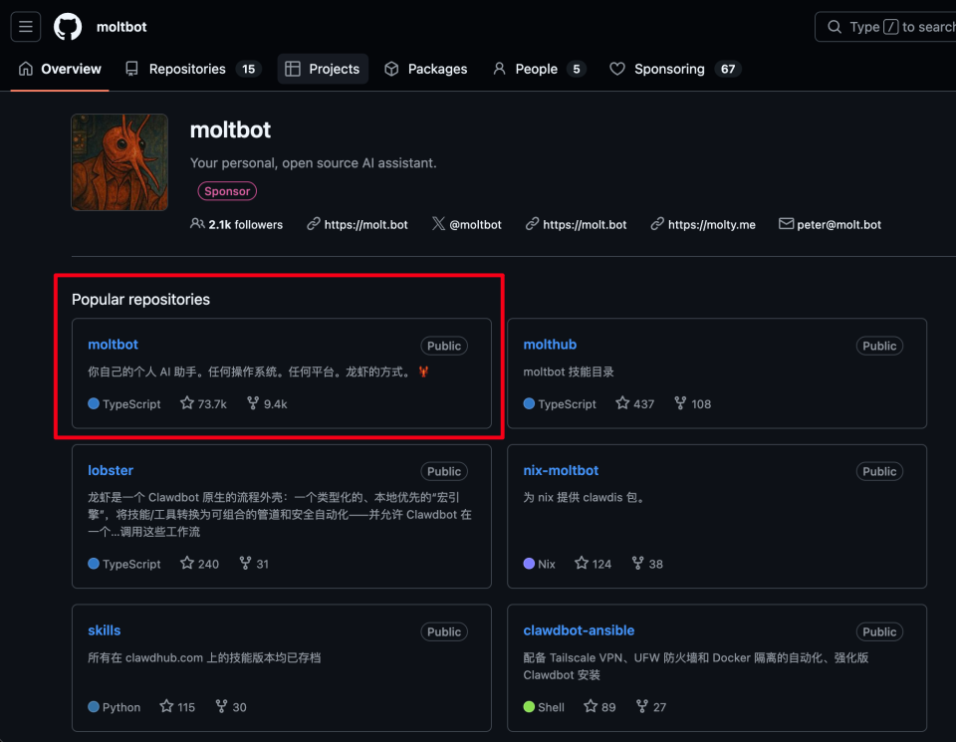Viewport: 956px width, 742px height.
Task: Switch to the Repositories tab
Action: (193, 69)
